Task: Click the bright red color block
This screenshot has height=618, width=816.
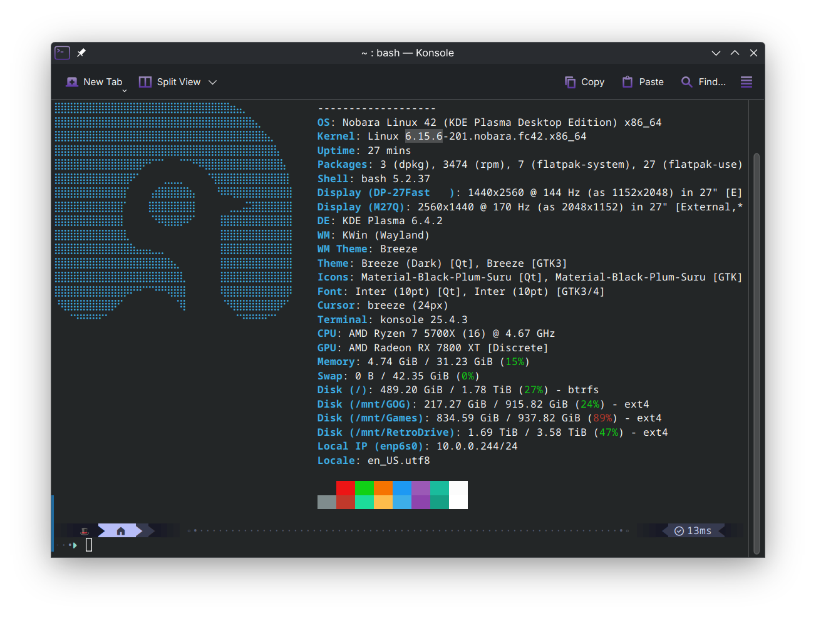Action: click(346, 488)
